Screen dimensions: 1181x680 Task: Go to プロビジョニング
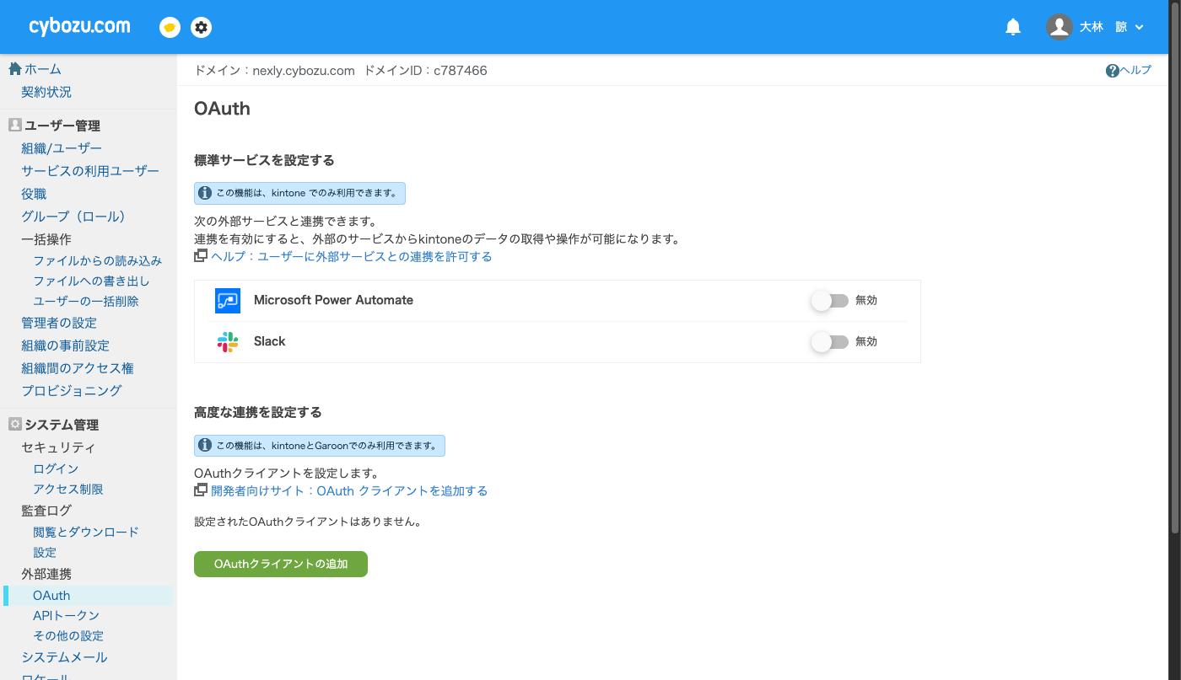tap(72, 391)
